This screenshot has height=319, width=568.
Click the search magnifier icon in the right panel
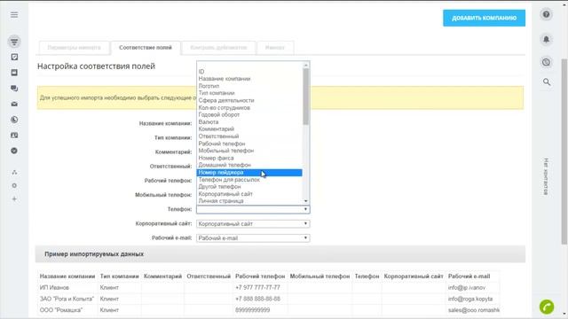tap(547, 82)
